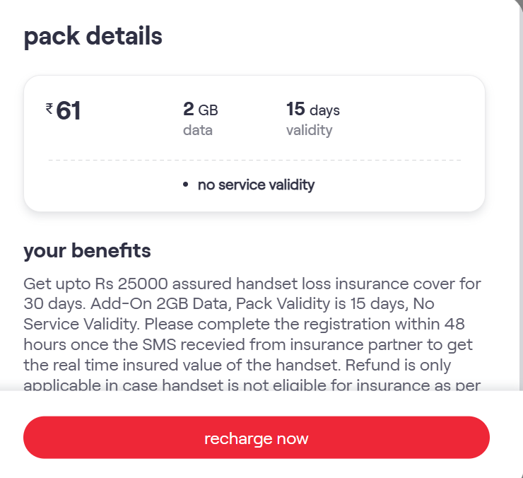Click the 2 GB data value

tap(200, 110)
